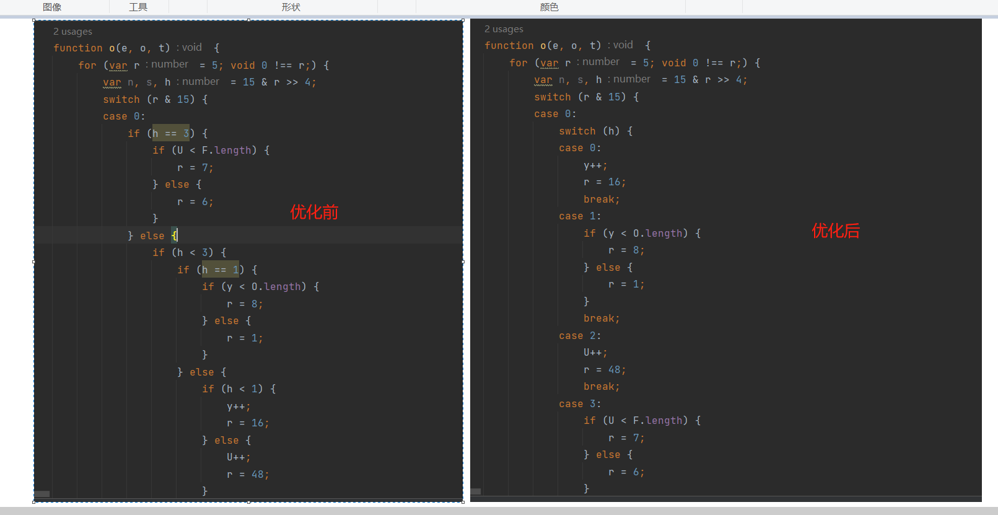998x515 pixels.
Task: Click 'y++;' in the 优化前 code
Action: click(x=239, y=407)
